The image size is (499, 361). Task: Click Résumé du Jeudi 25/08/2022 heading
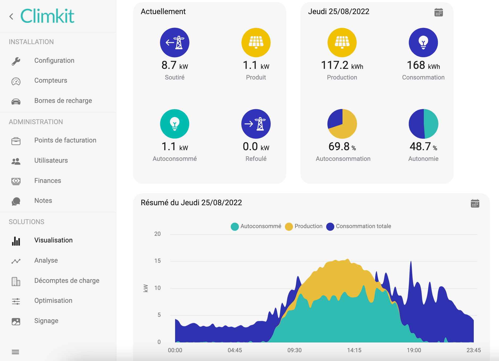pyautogui.click(x=191, y=203)
